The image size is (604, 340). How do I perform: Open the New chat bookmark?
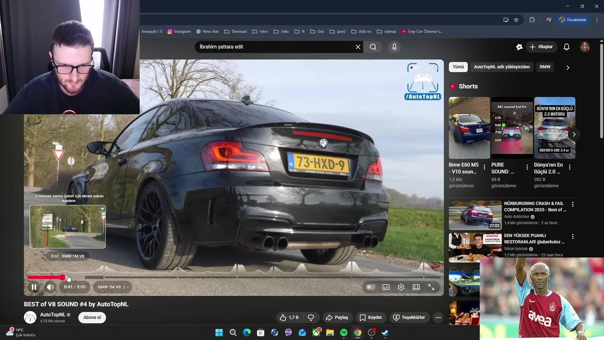click(207, 32)
